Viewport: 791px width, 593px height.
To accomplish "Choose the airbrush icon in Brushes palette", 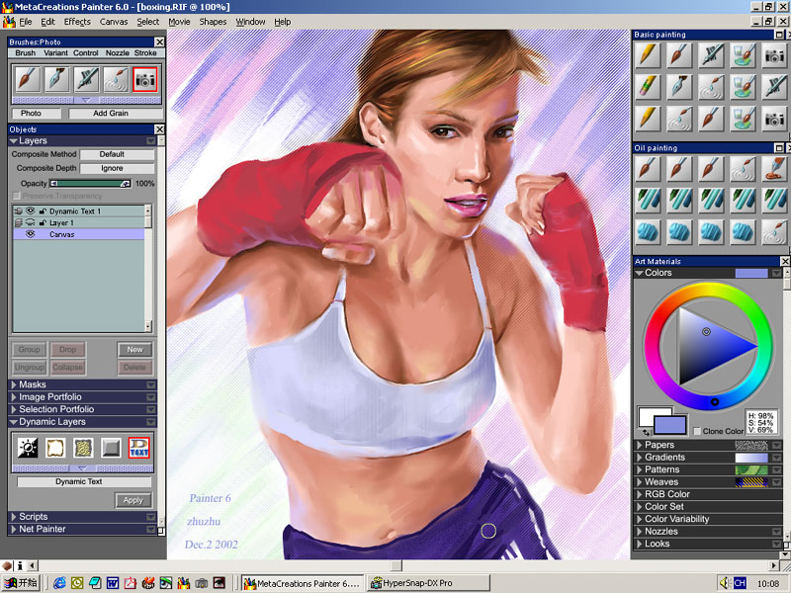I will click(87, 79).
